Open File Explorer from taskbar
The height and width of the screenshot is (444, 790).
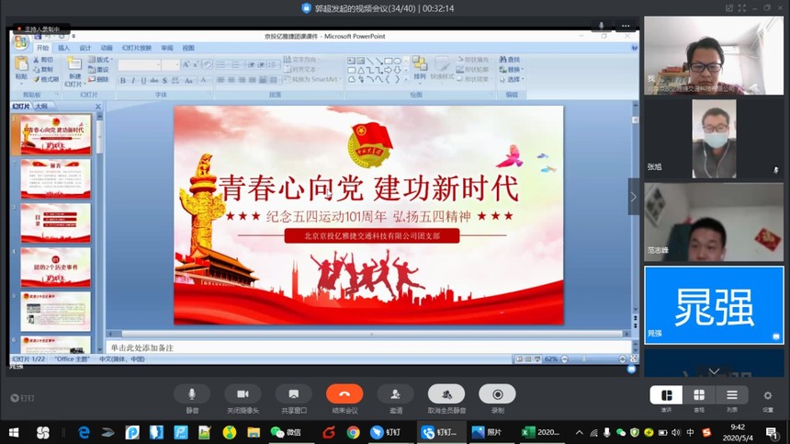[x=254, y=432]
